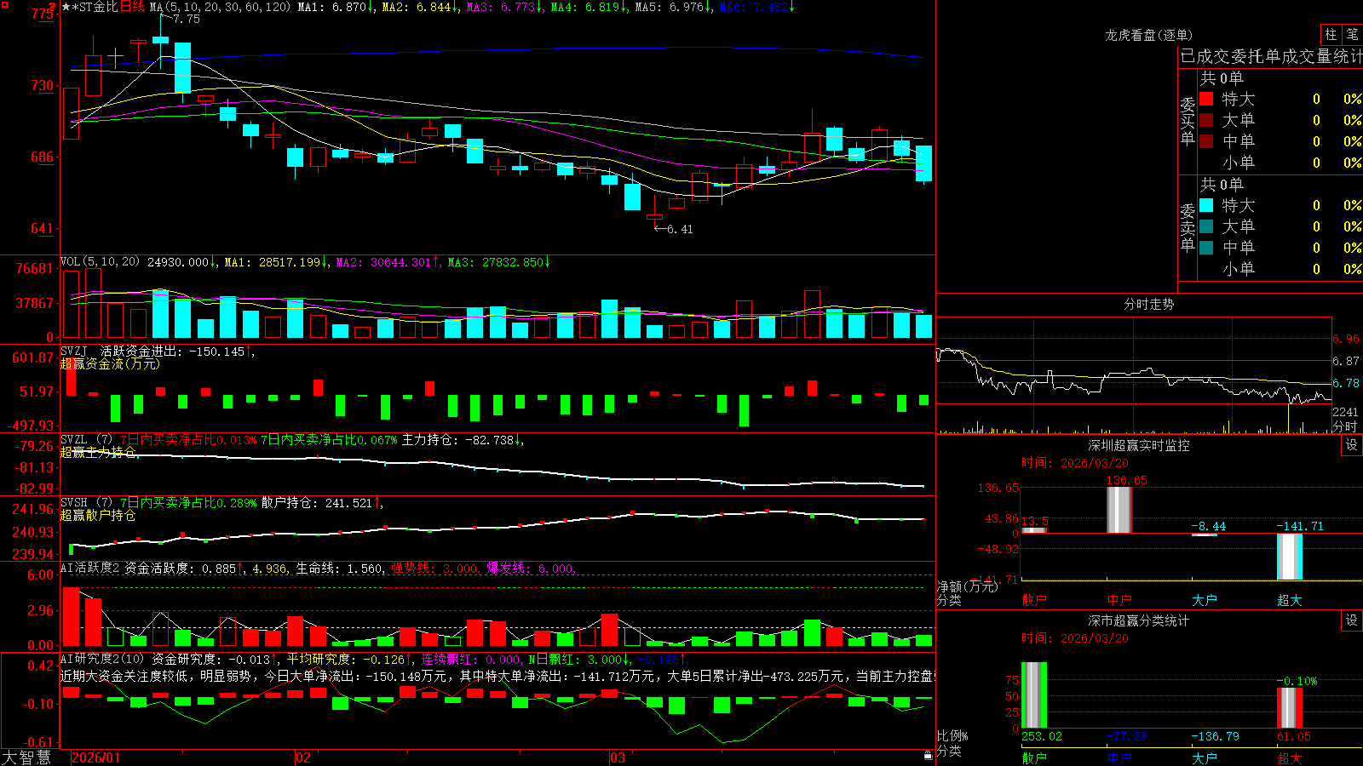The image size is (1363, 766).
Task: Click 大户 category label in 深圳超赢实时监控
Action: click(x=1205, y=600)
